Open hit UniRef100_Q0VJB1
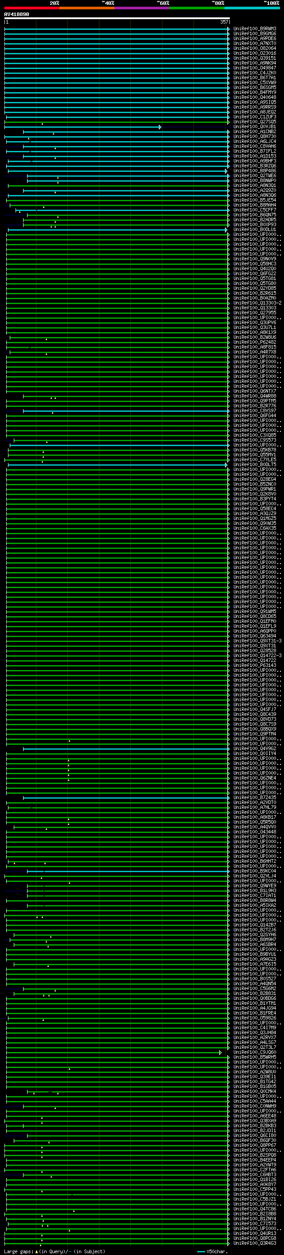Screen dimensions: 284x1255 tap(255, 127)
